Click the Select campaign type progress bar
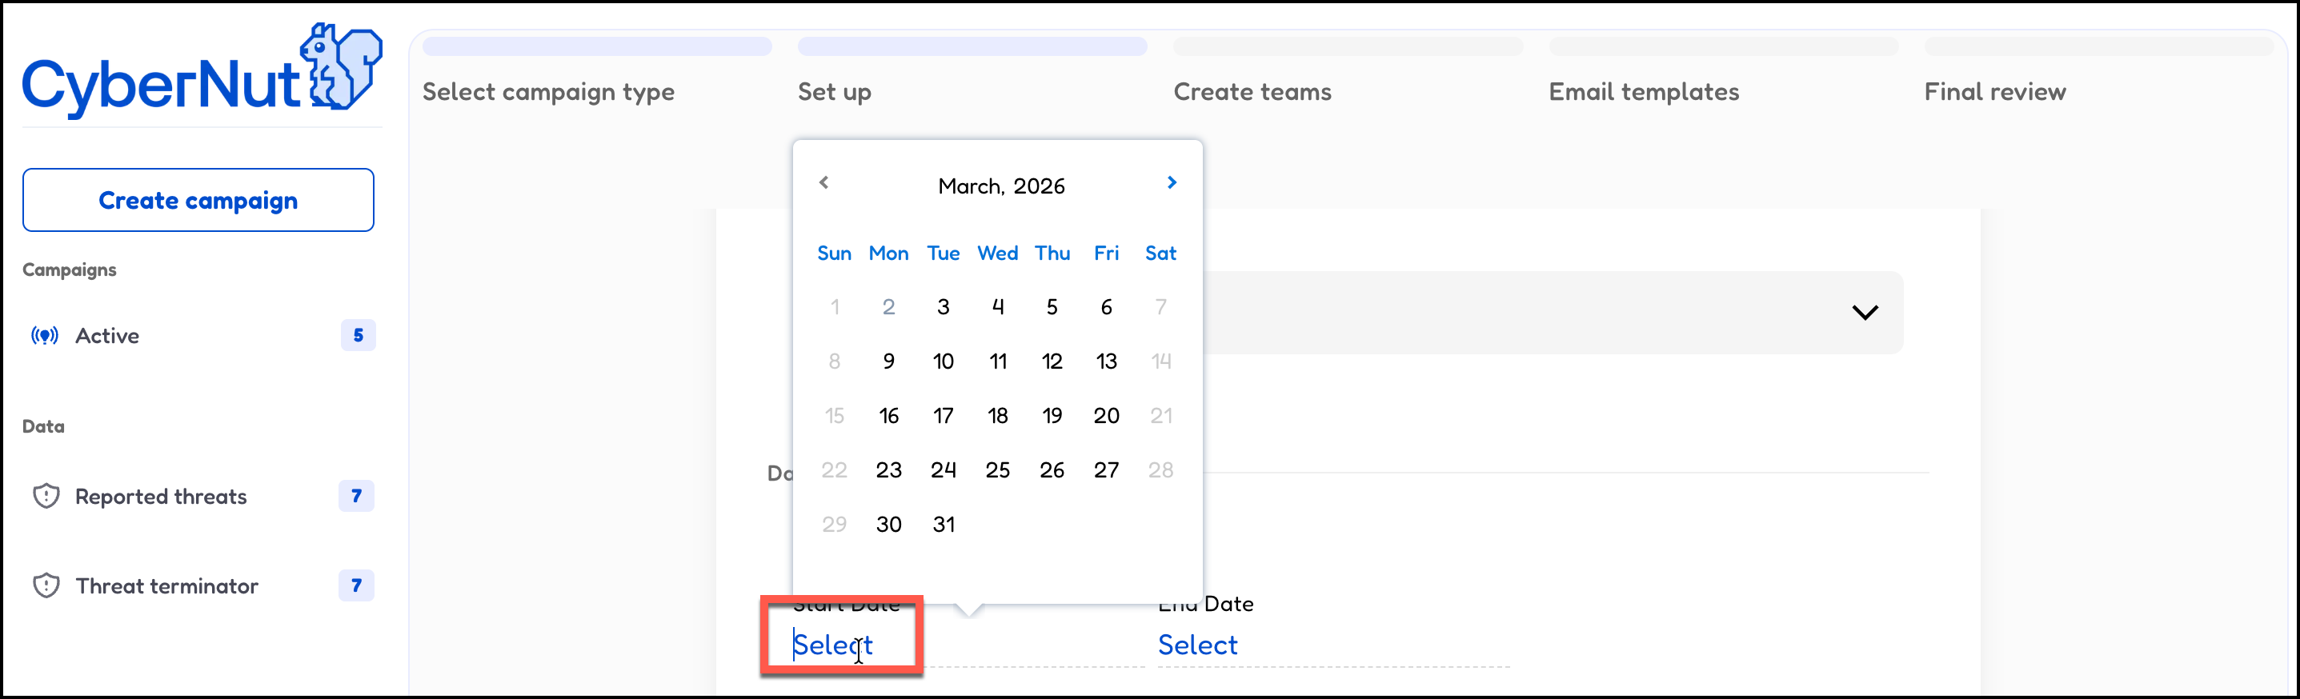 tap(596, 46)
